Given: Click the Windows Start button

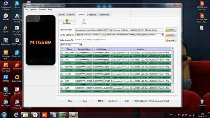Looking at the screenshot, I should click(x=4, y=115).
